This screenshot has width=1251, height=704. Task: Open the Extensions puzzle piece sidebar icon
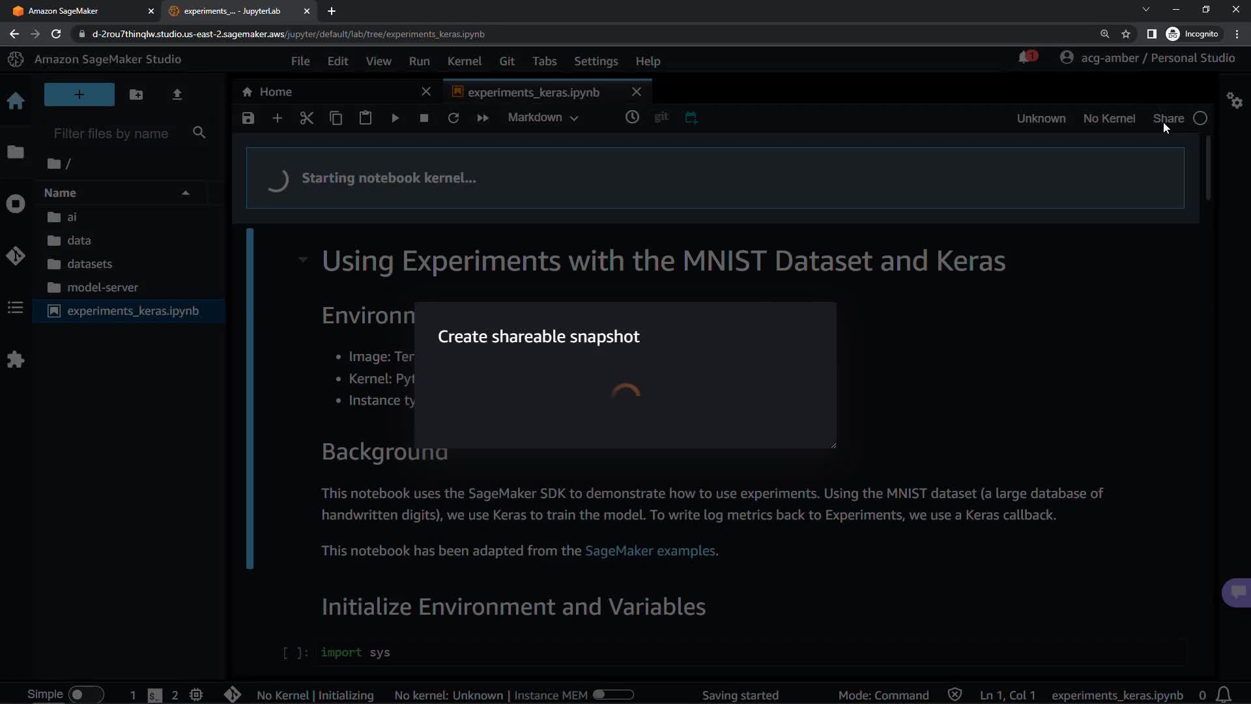point(16,359)
